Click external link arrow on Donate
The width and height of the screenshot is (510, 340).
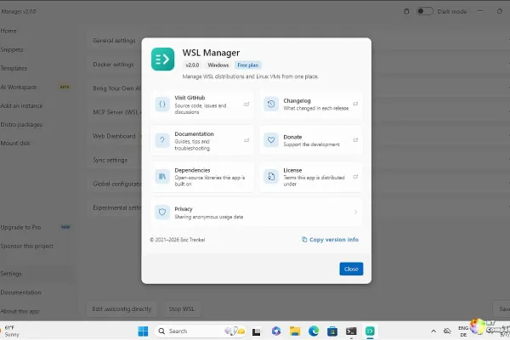click(355, 140)
